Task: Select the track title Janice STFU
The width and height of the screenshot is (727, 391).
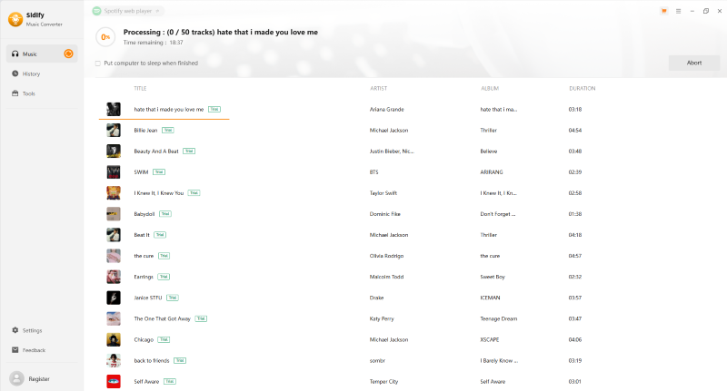Action: 148,298
